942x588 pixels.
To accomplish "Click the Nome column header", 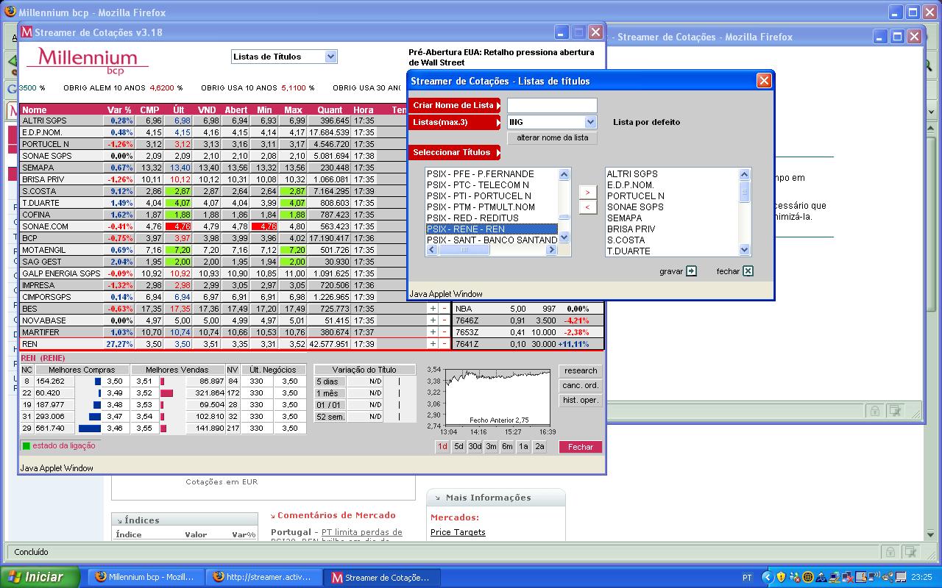I will (x=35, y=110).
